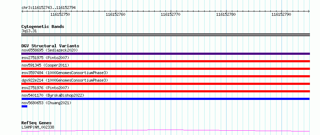
Task: Open variant label nsv591345 (Cooper2011)
Action: pos(45,65)
